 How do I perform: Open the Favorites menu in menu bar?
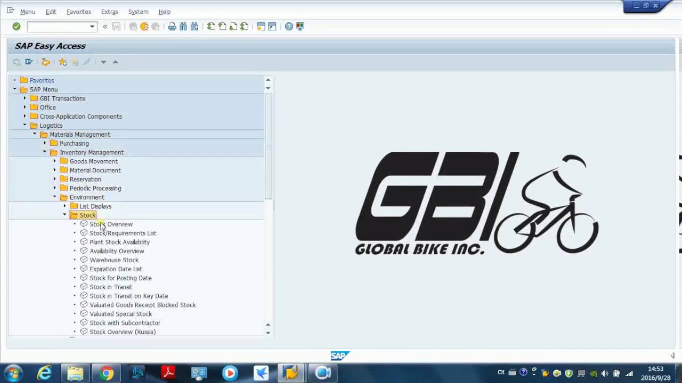pos(79,12)
